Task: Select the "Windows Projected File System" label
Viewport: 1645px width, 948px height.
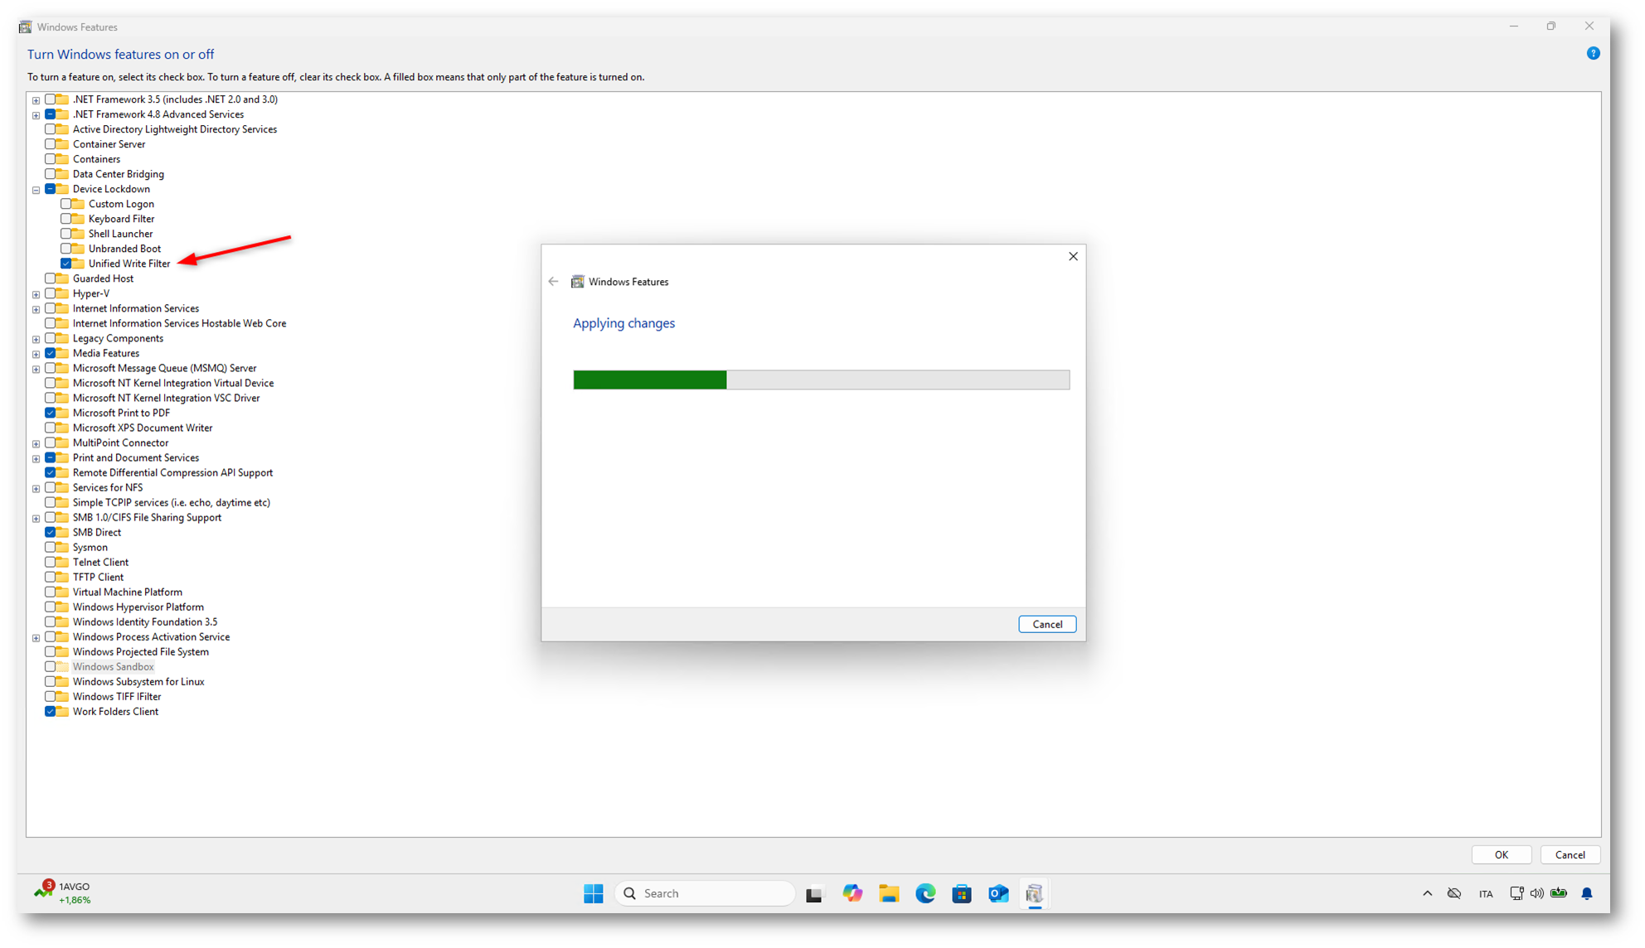Action: tap(140, 651)
